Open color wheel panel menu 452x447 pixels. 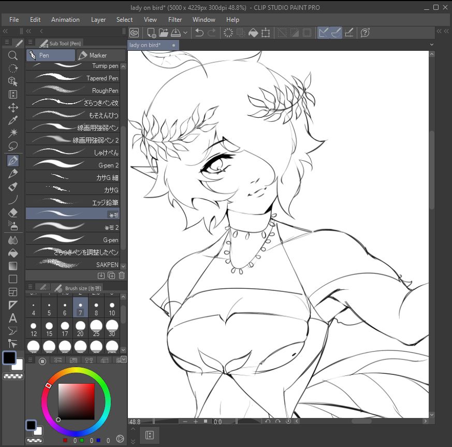point(30,359)
